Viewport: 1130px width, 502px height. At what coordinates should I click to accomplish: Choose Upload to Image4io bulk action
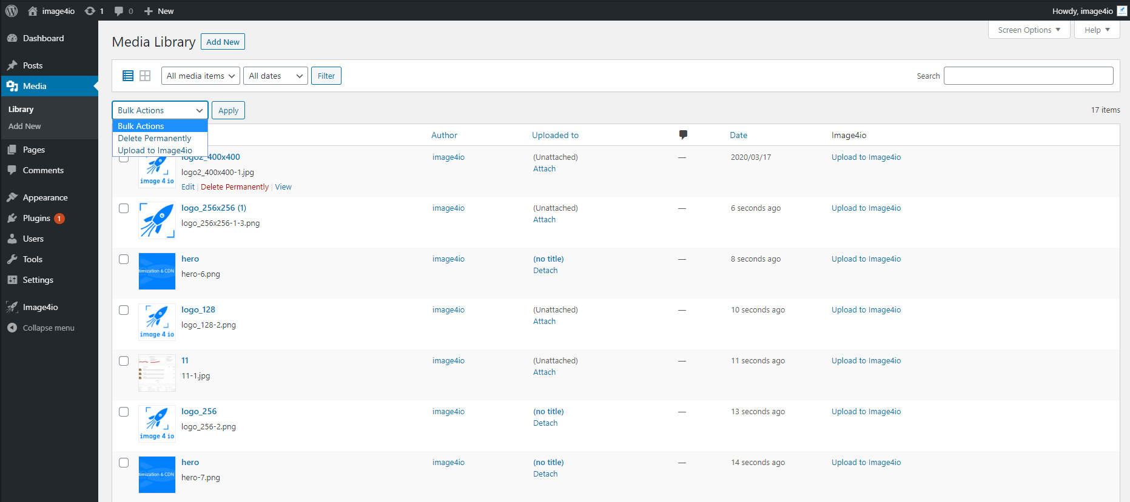click(x=160, y=150)
